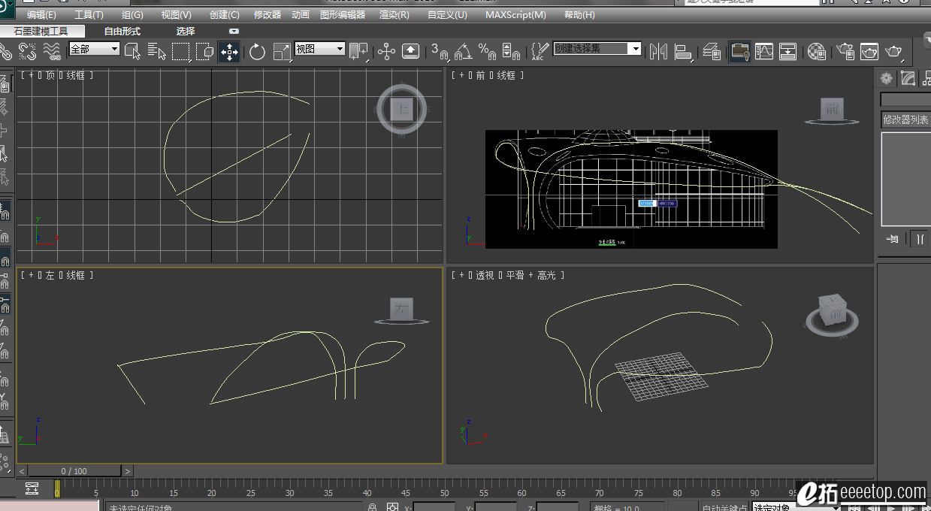Click the object name field in command panel
931x511 pixels.
click(x=905, y=99)
